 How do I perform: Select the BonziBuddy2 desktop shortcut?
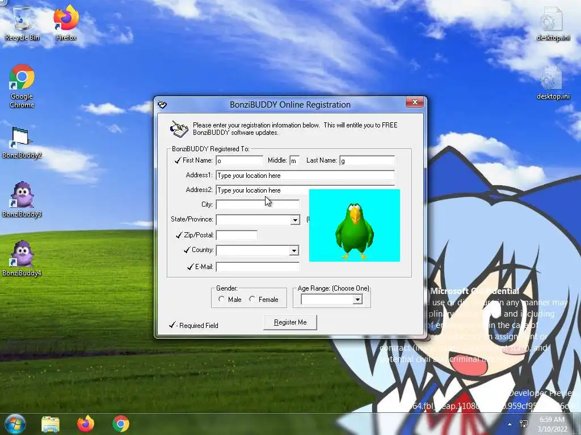tap(22, 142)
